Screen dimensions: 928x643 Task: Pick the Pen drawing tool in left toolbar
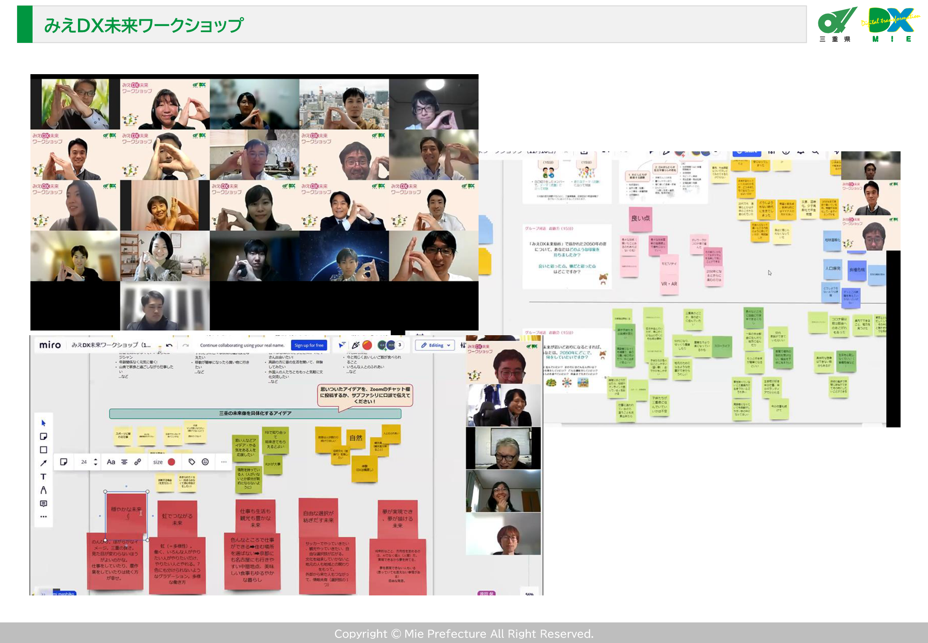pyautogui.click(x=43, y=490)
